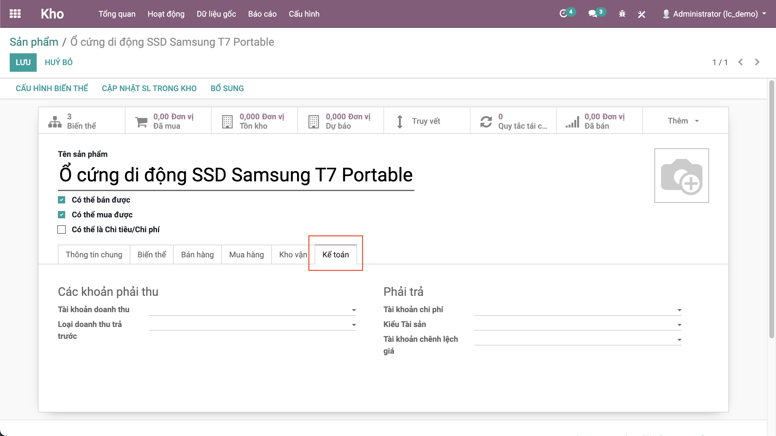Click the product image placeholder
Viewport: 776px width, 436px height.
tap(681, 176)
